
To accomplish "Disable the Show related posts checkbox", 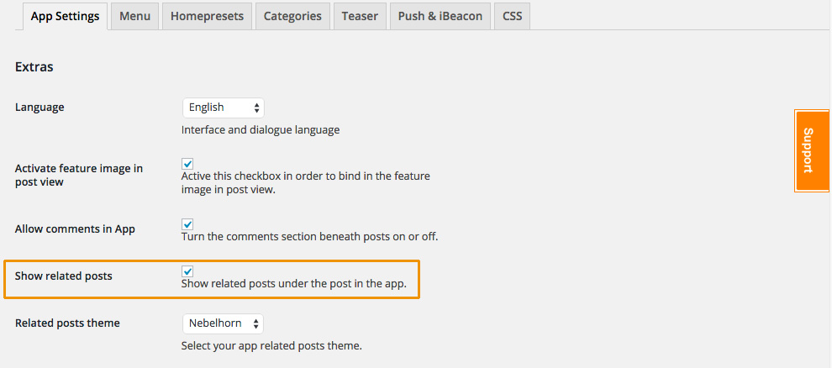I will [x=187, y=271].
